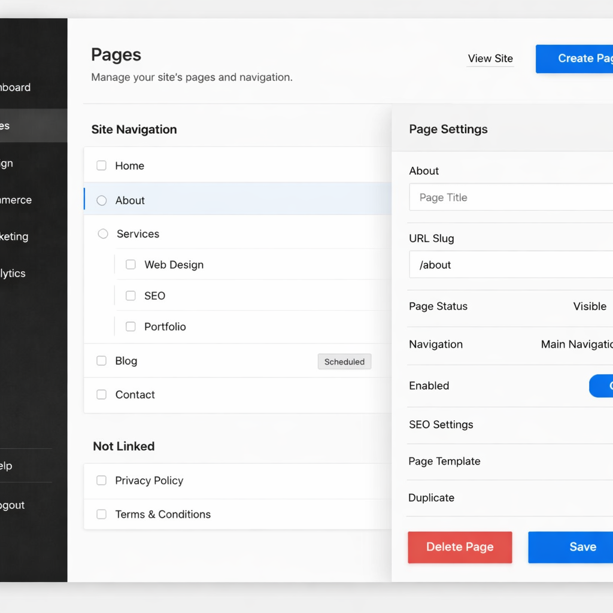Tick the Privacy Policy checkbox
Screen dimensions: 613x613
(x=102, y=481)
